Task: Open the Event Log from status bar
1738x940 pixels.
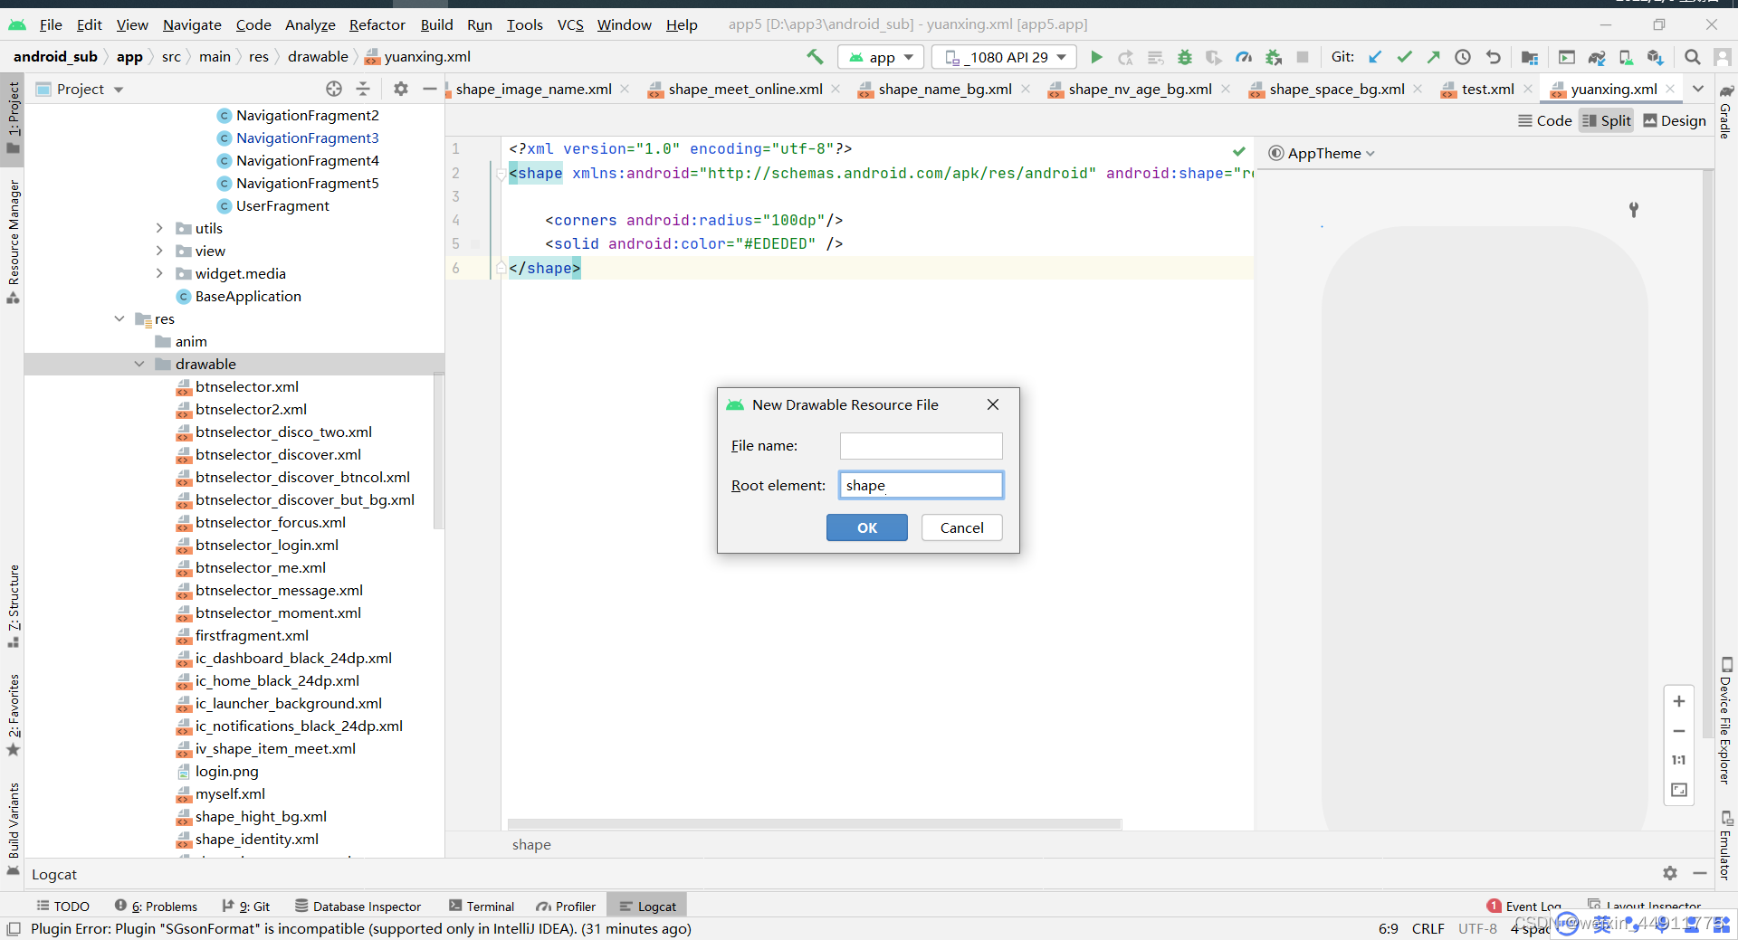Action: click(1524, 906)
